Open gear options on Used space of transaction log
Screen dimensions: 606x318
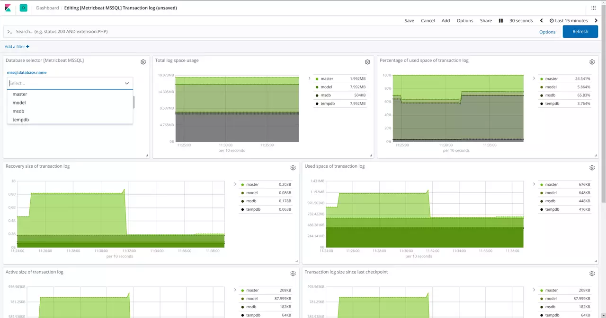pos(592,168)
